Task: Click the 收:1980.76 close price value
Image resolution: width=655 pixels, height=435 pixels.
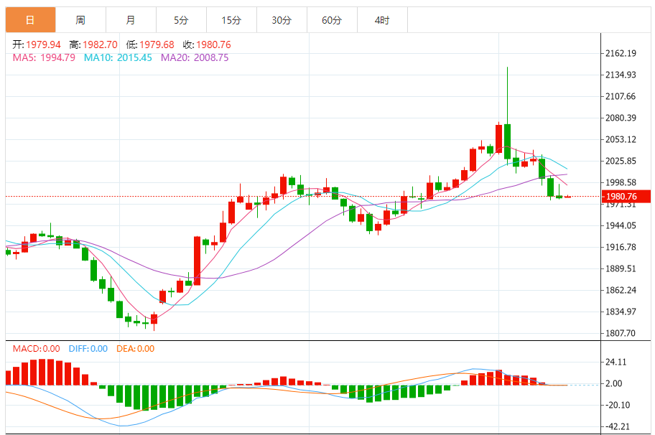Action: 207,45
